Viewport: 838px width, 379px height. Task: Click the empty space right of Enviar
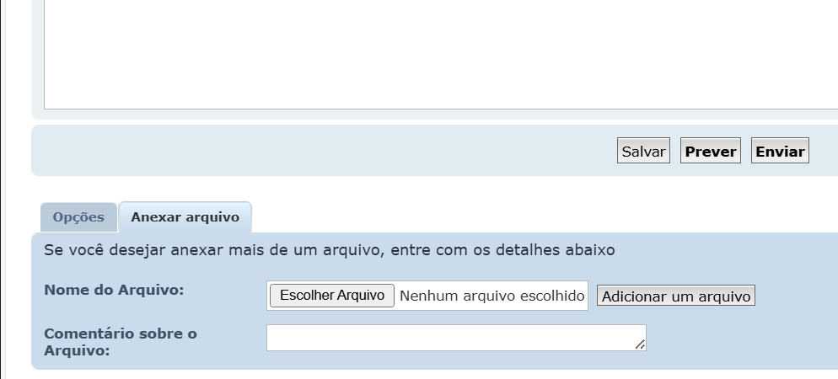pyautogui.click(x=823, y=152)
